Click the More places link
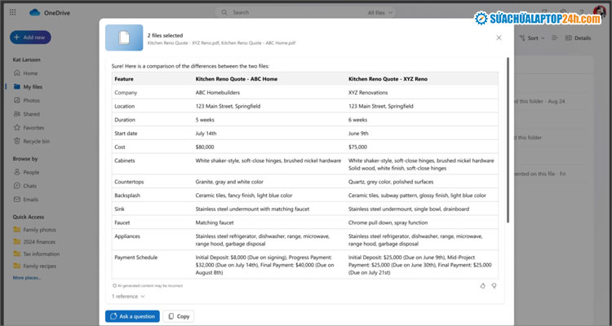This screenshot has height=326, width=612. pyautogui.click(x=27, y=278)
